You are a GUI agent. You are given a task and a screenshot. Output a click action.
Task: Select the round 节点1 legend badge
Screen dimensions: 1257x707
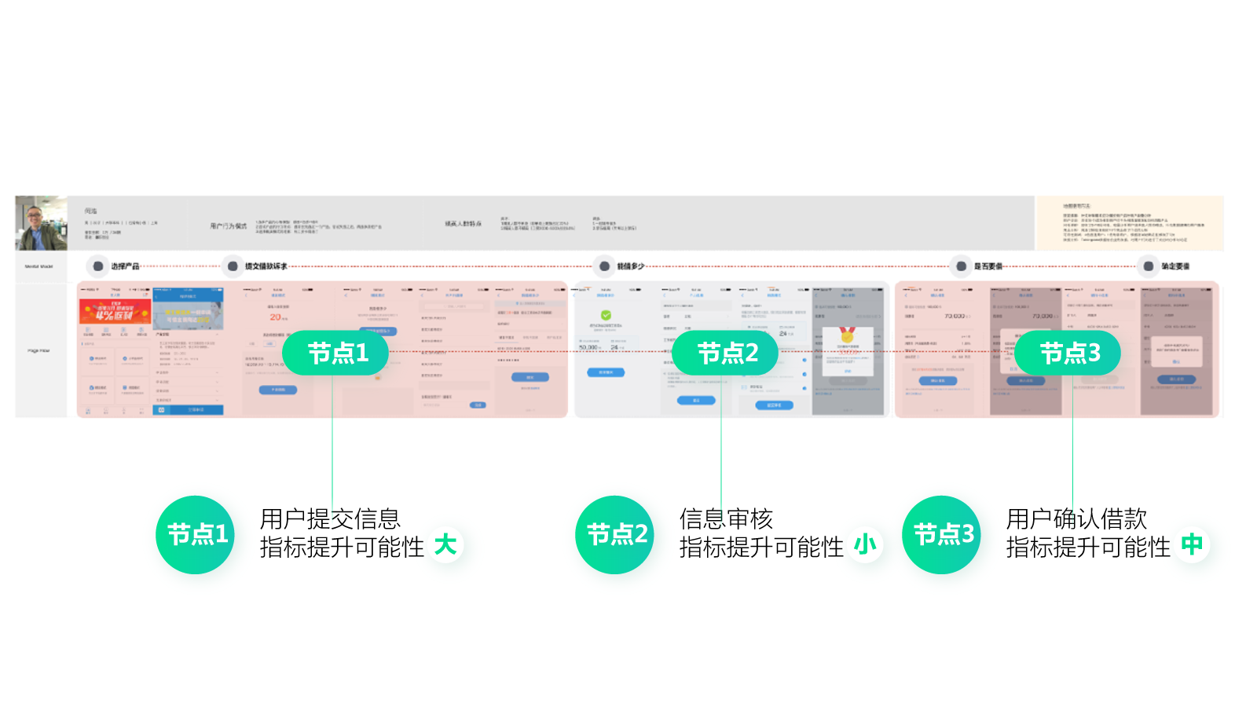pos(196,535)
